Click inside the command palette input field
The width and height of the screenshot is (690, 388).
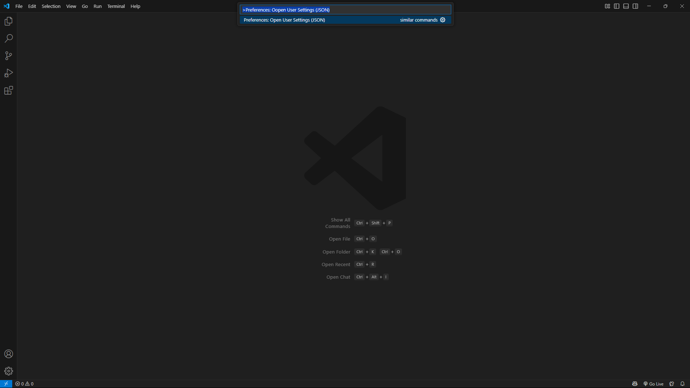[345, 9]
